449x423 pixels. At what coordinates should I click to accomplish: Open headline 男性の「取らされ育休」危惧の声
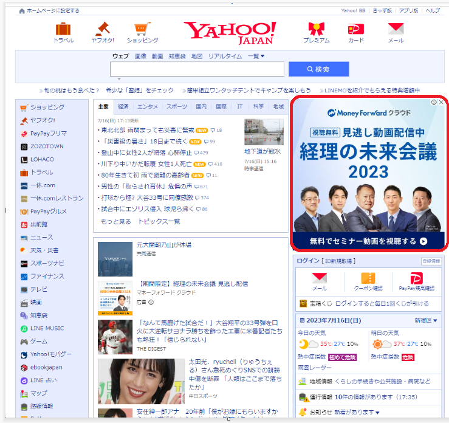146,187
